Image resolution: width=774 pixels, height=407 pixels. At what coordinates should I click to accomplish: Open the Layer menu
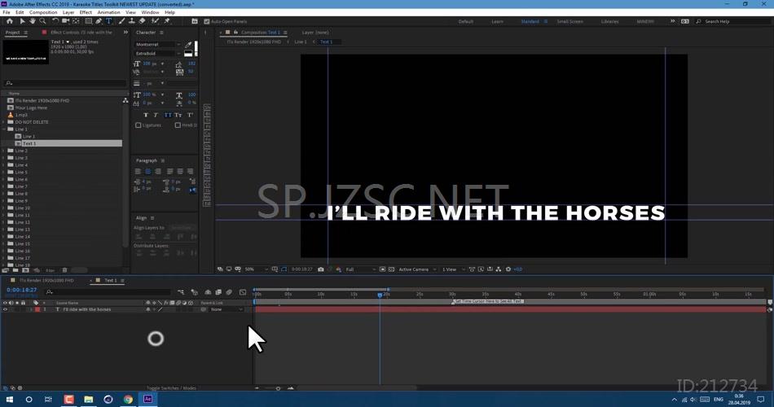(68, 12)
